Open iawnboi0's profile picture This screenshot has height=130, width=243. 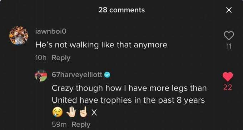19,36
